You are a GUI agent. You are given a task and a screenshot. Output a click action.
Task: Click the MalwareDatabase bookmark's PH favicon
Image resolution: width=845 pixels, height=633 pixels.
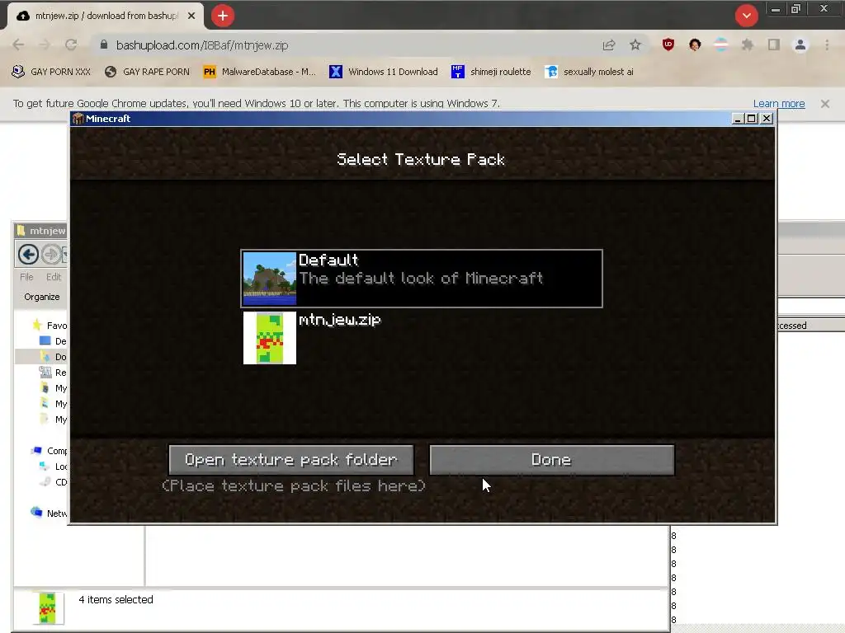210,72
